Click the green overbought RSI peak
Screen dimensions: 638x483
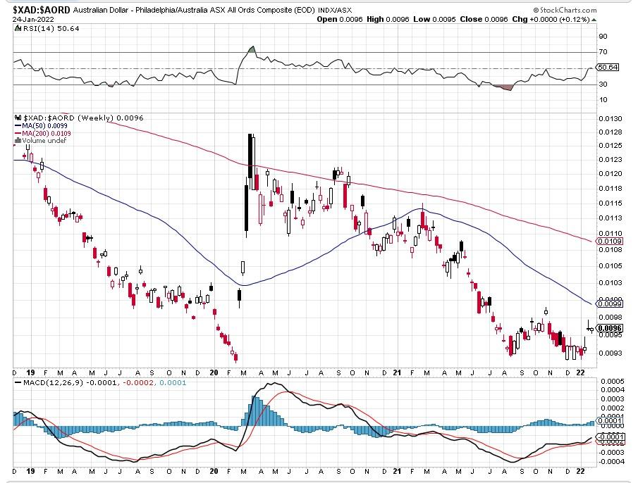(x=252, y=49)
